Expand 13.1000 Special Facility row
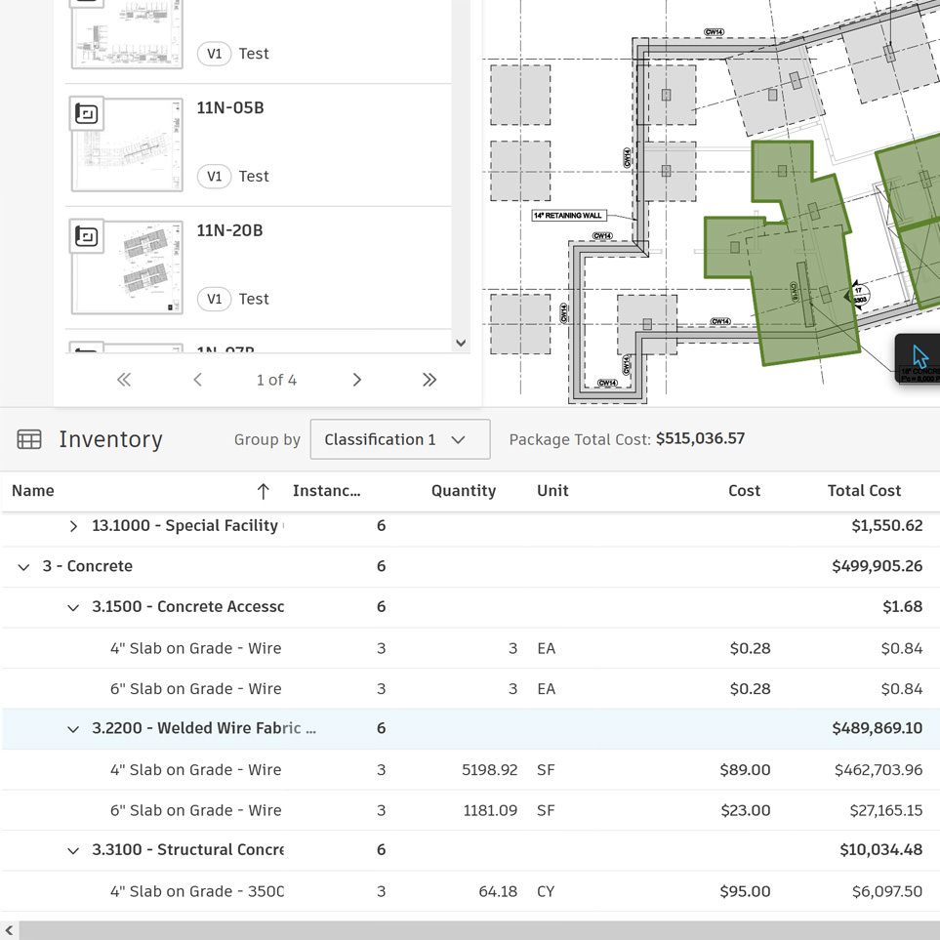Screen dimensions: 940x940 73,526
